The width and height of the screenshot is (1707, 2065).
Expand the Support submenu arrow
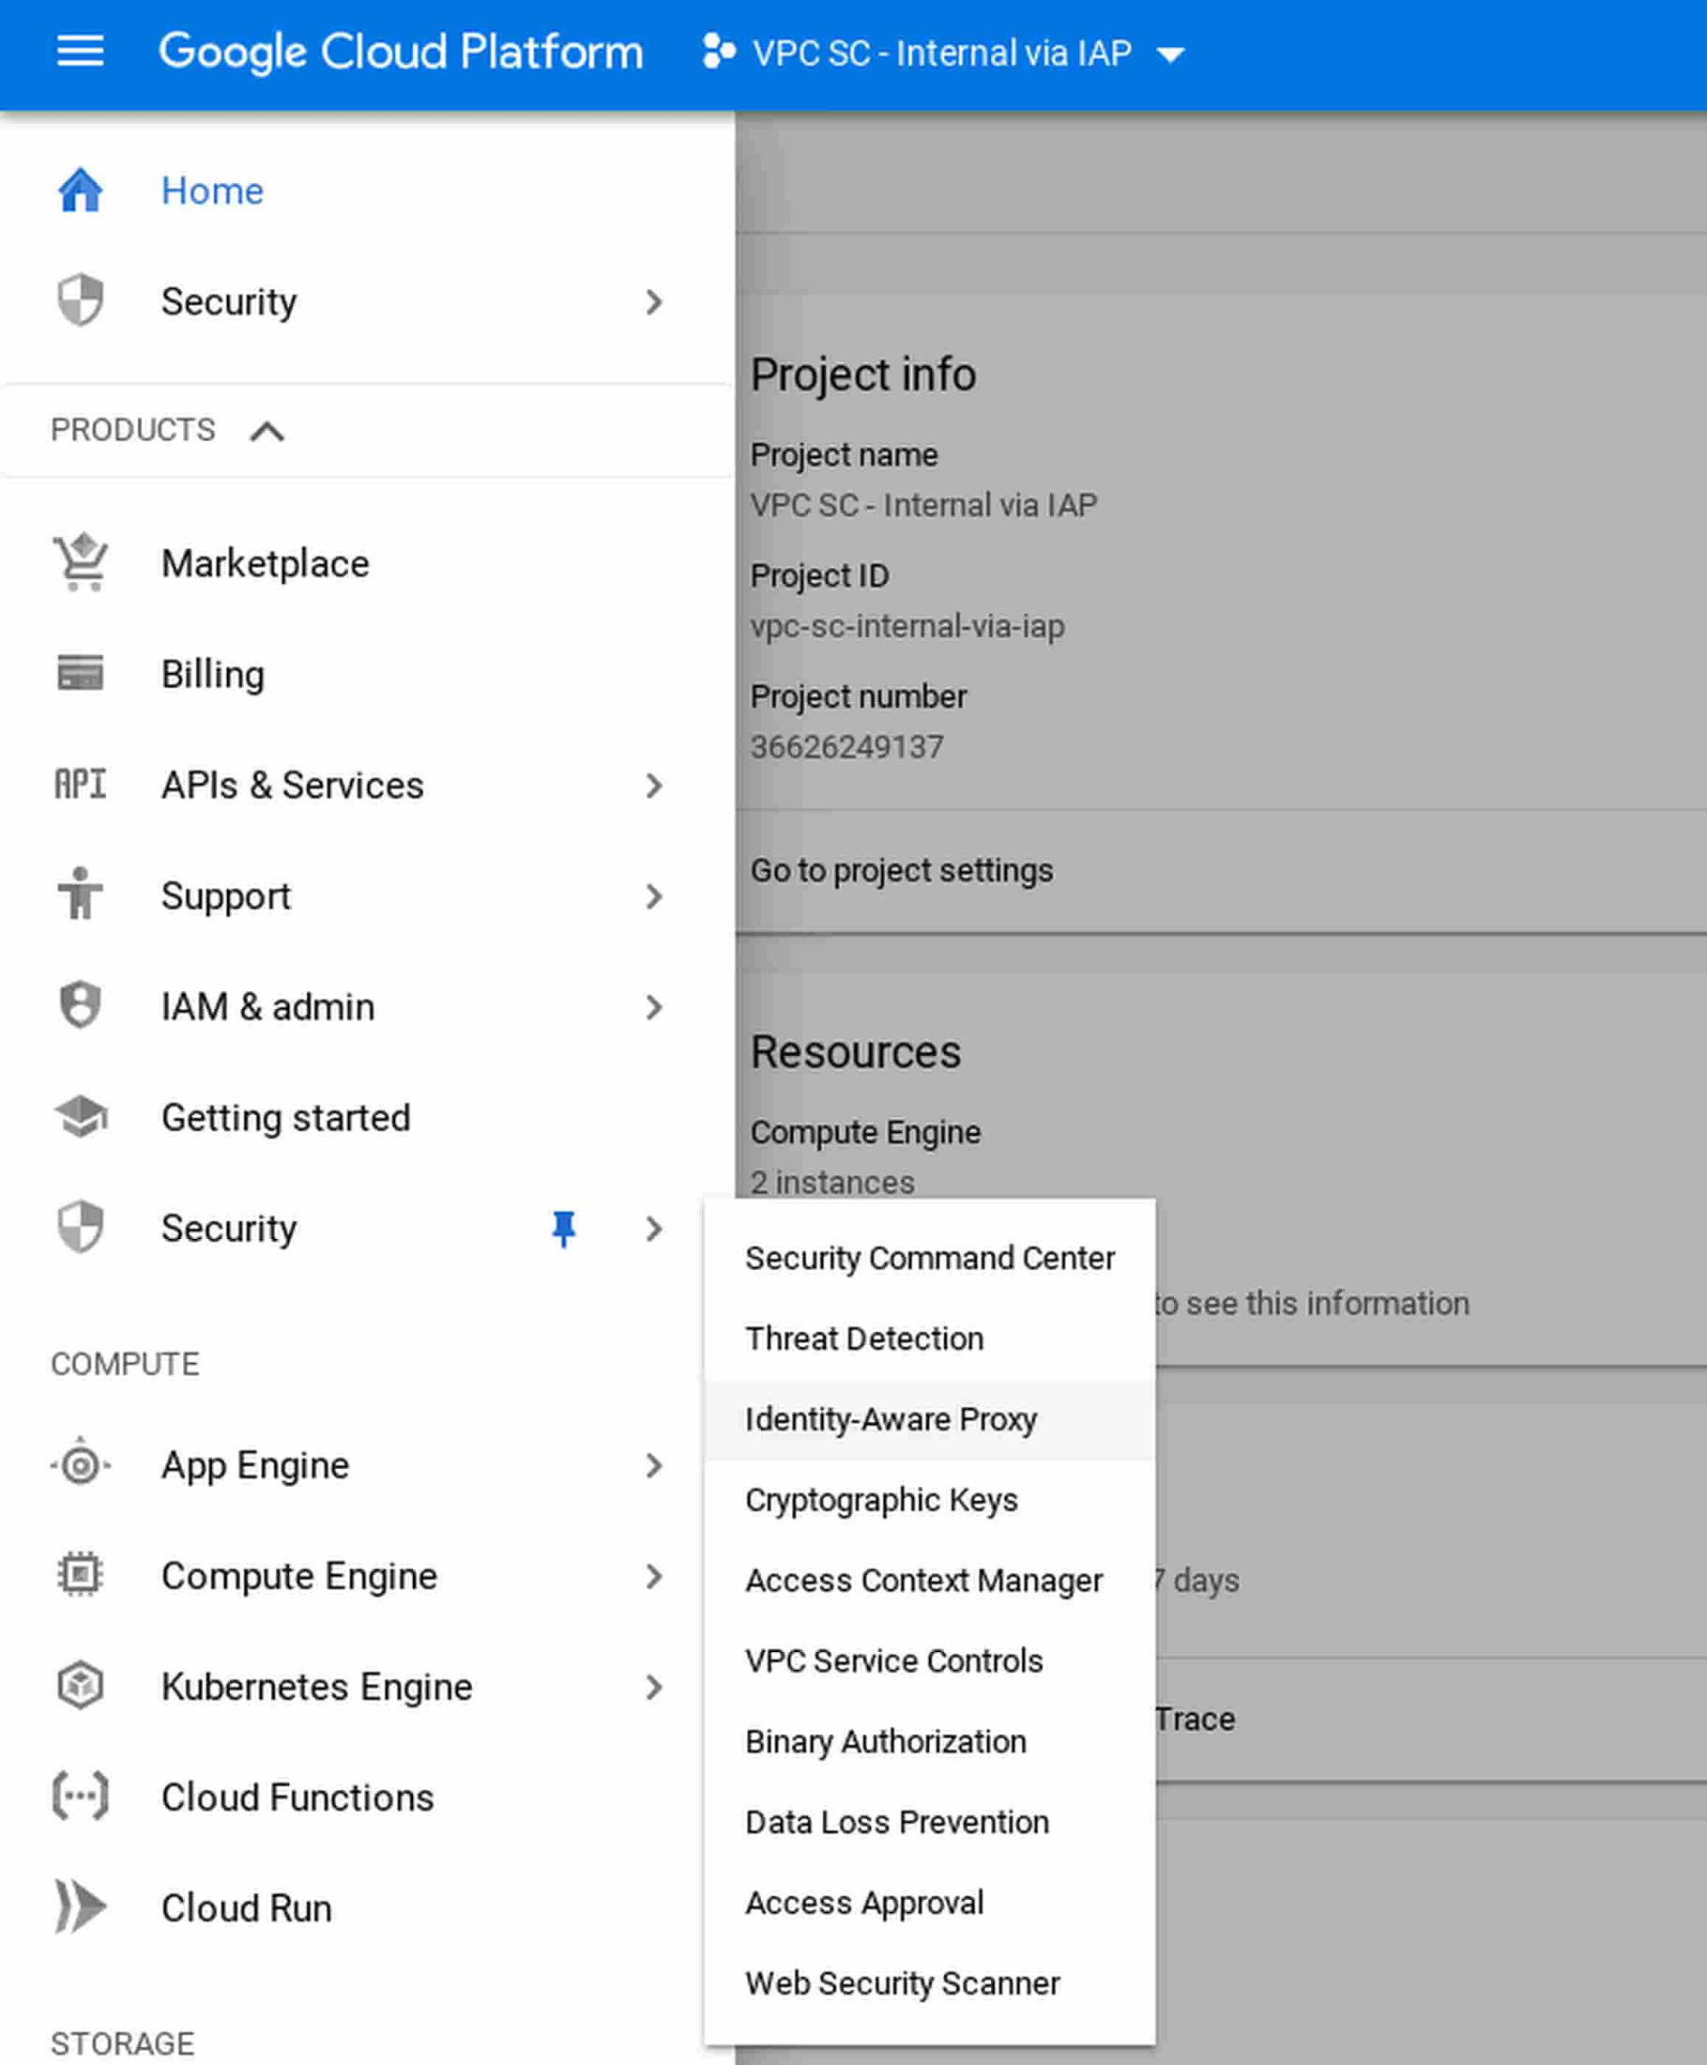tap(654, 895)
